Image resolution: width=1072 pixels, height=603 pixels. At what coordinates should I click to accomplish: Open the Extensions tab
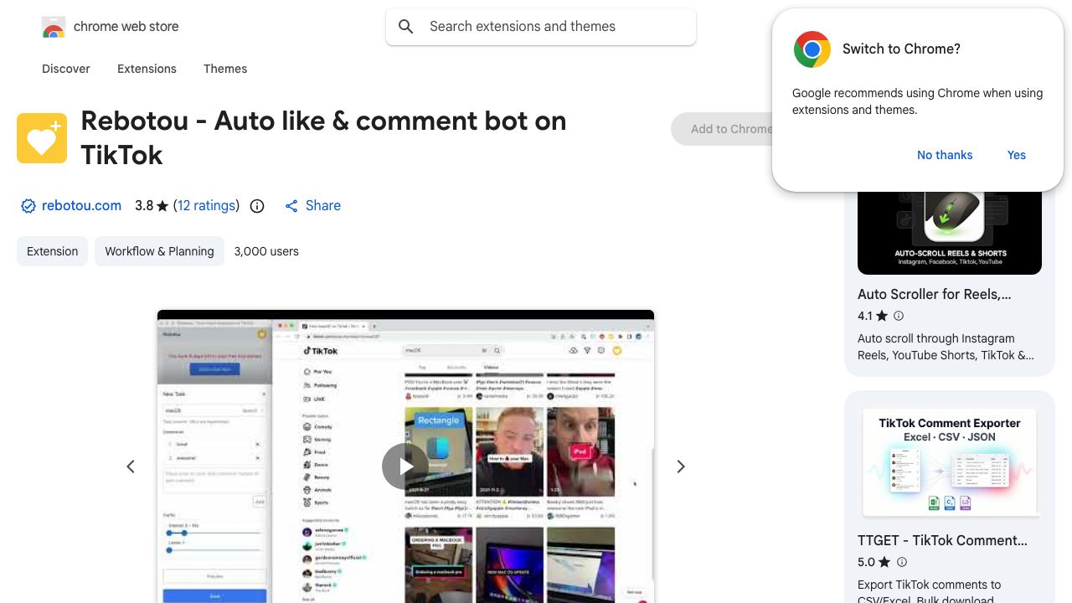pyautogui.click(x=147, y=69)
